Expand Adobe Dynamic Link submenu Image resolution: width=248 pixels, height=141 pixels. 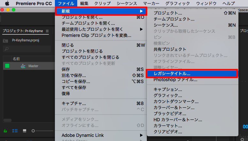coord(101,135)
